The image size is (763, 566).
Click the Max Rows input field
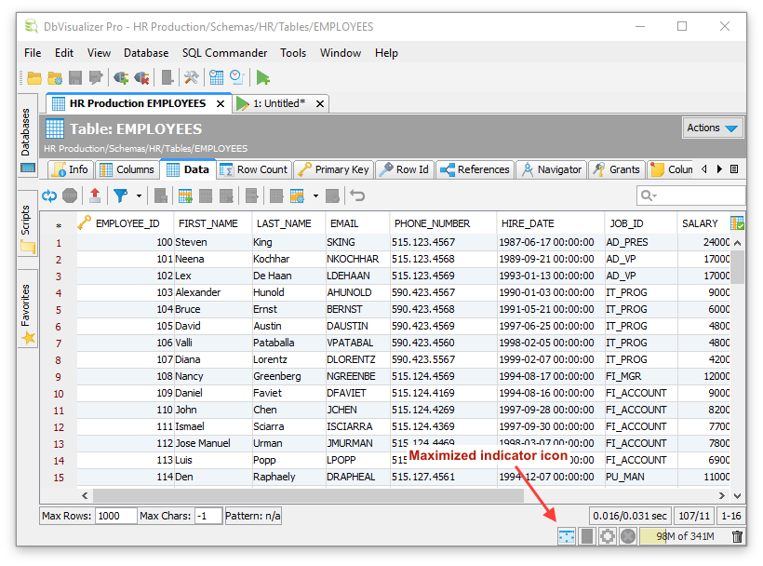click(x=114, y=516)
